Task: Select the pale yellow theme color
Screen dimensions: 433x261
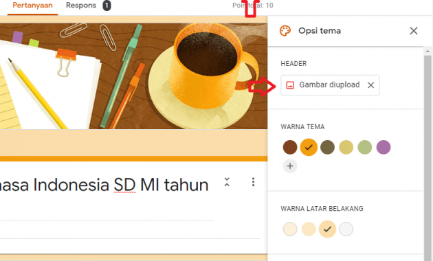Action: (346, 147)
